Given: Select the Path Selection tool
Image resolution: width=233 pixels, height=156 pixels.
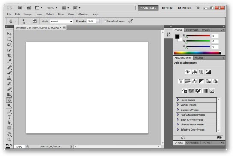Looking at the screenshot, I should (9, 122).
